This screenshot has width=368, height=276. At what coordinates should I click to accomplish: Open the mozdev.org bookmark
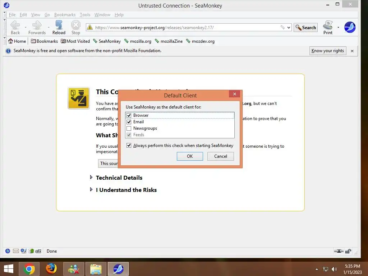pos(200,41)
